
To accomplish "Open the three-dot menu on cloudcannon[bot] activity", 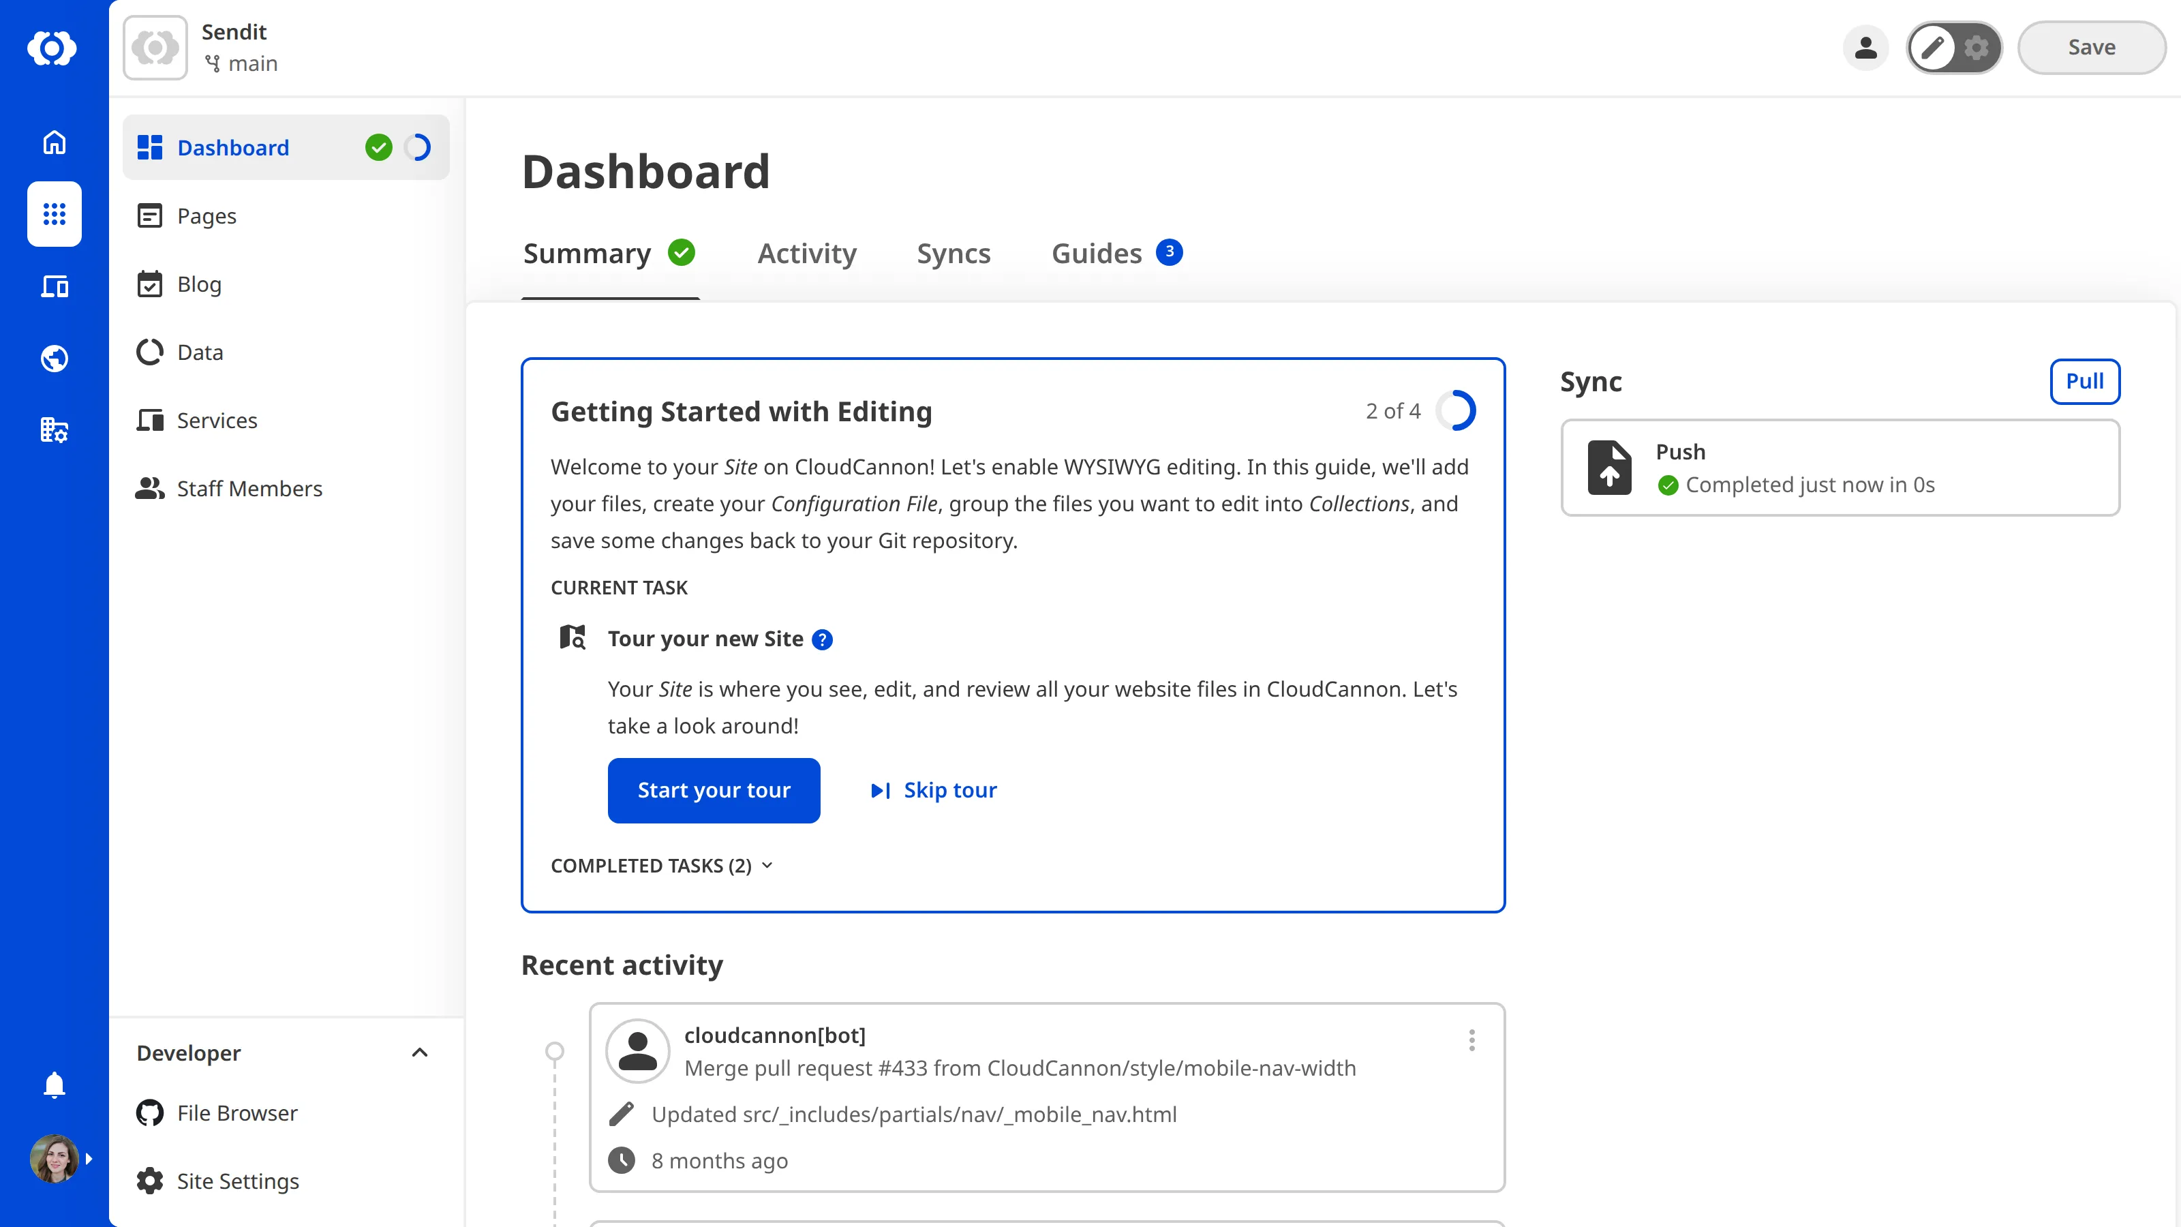I will [x=1471, y=1040].
